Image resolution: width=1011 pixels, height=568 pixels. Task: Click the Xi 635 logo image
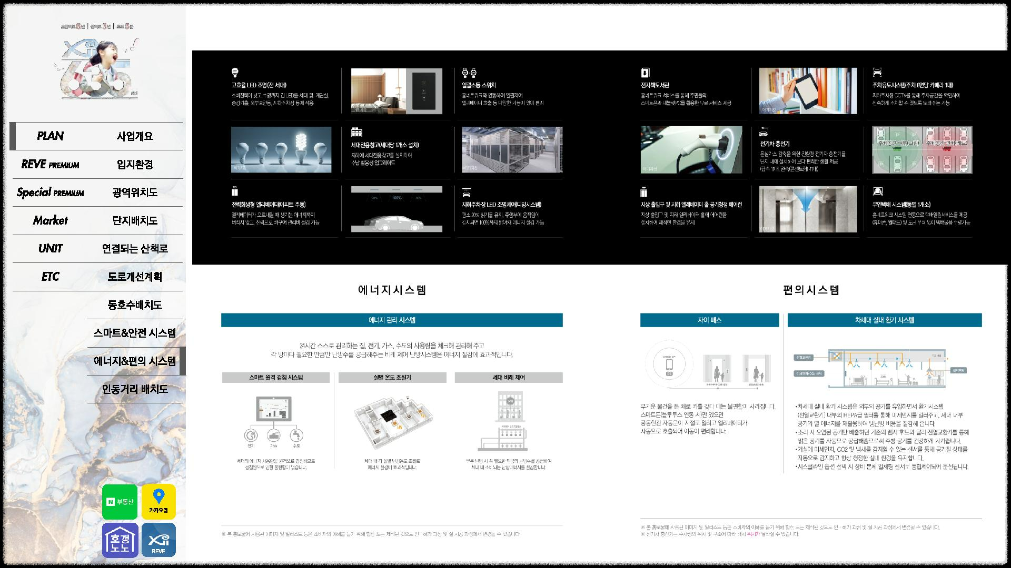click(97, 68)
